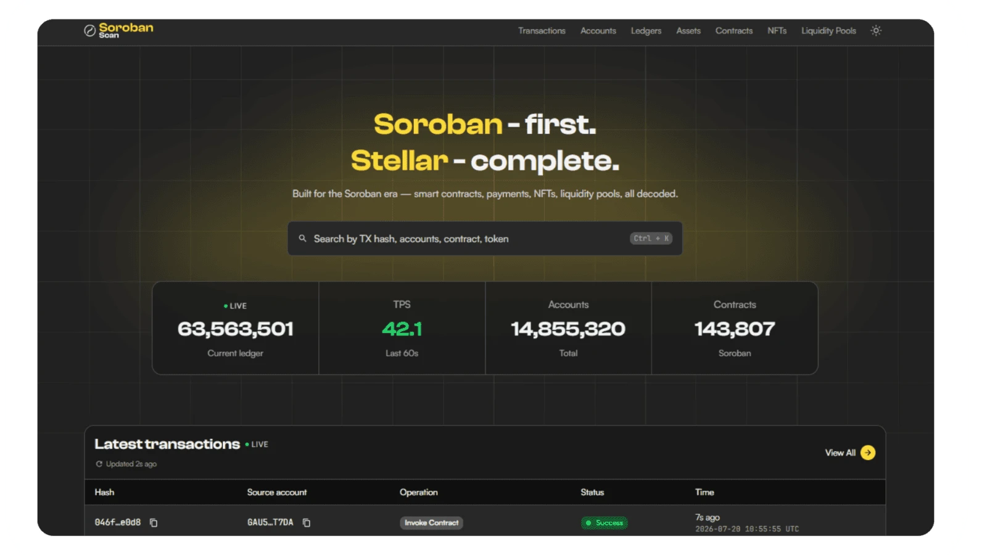Screen dimensions: 987x555
Task: Click the yellow arrow next to View All
Action: [868, 453]
